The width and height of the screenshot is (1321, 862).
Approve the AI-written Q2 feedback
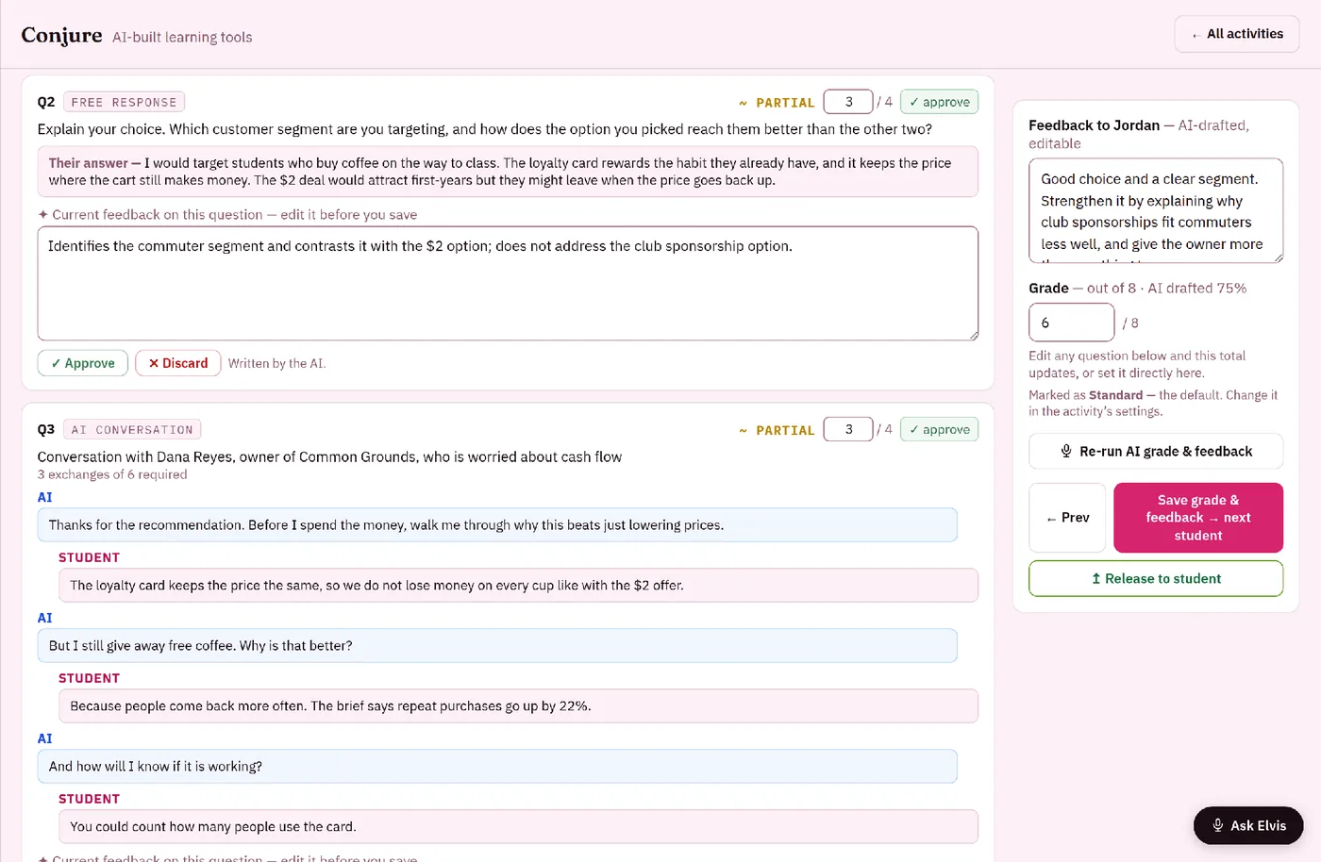pyautogui.click(x=83, y=363)
